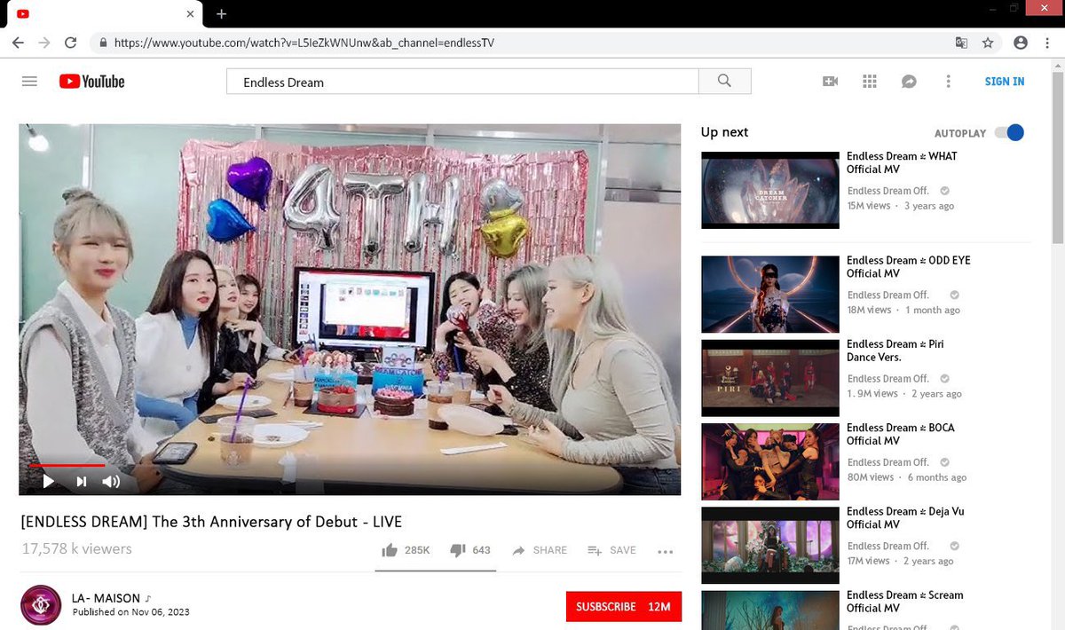Open 'Endless Dream ≈ Piri Dance Vers.' title

[895, 350]
